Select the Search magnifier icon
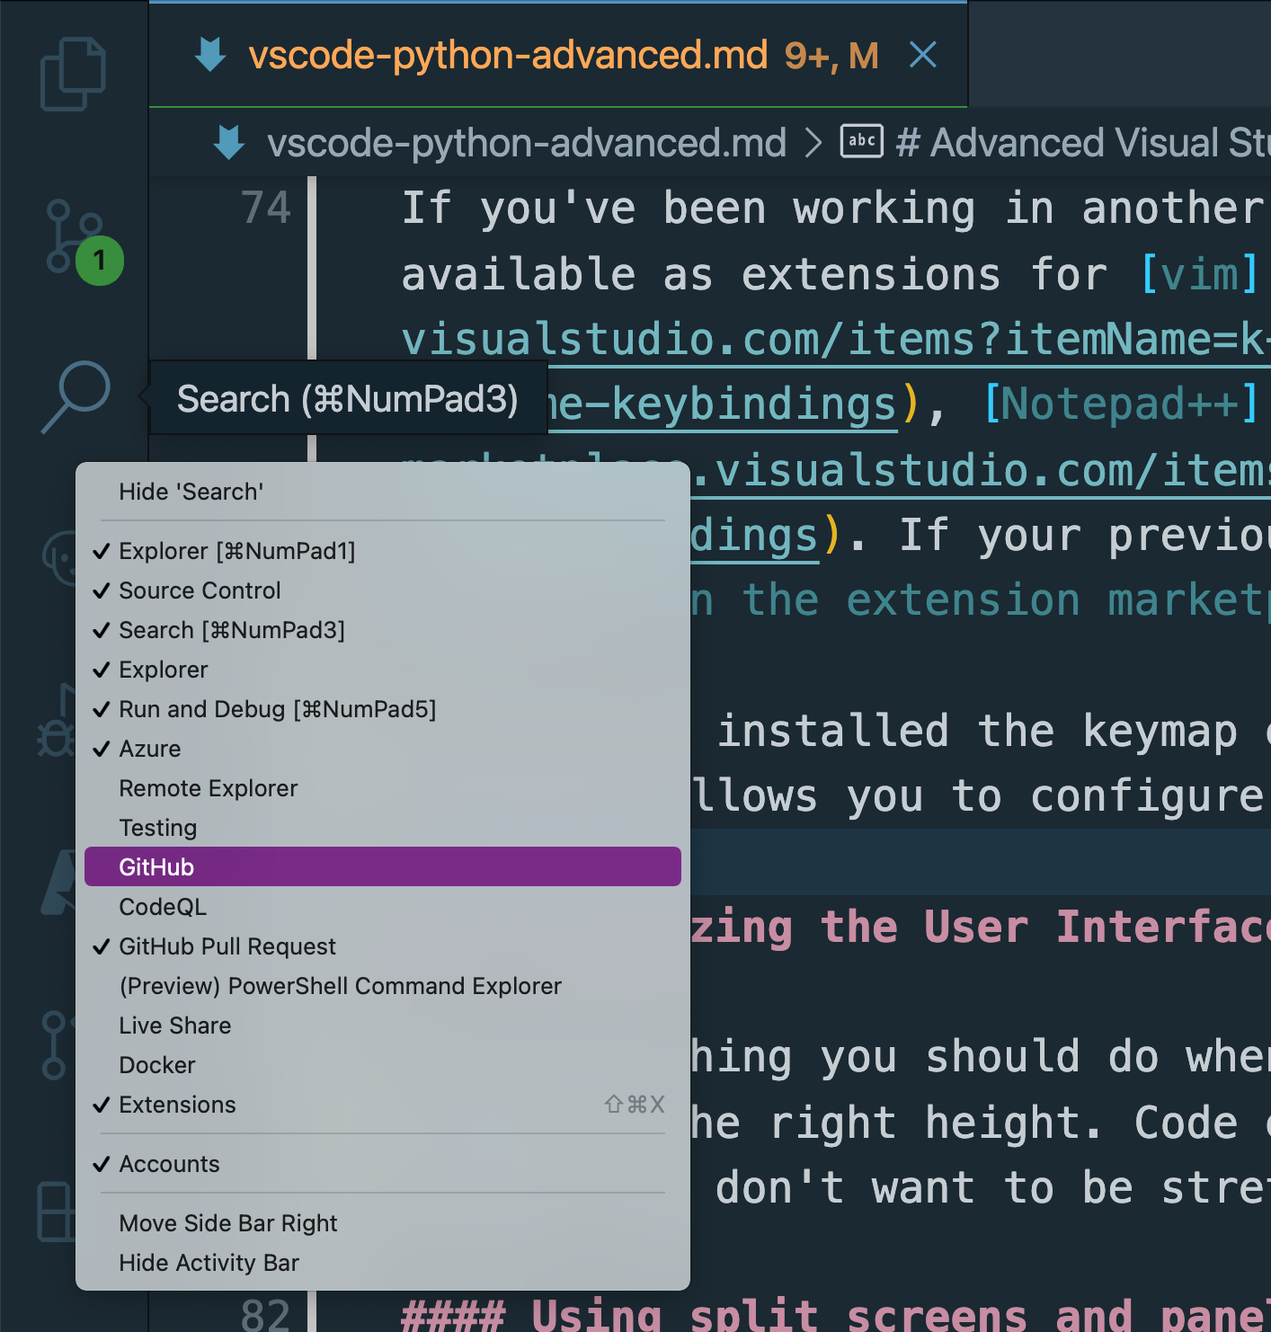The image size is (1271, 1332). (72, 394)
